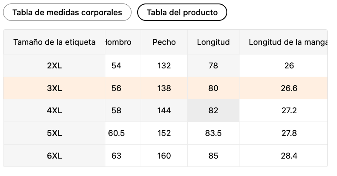Select the Tabla del producto tab

pyautogui.click(x=182, y=12)
